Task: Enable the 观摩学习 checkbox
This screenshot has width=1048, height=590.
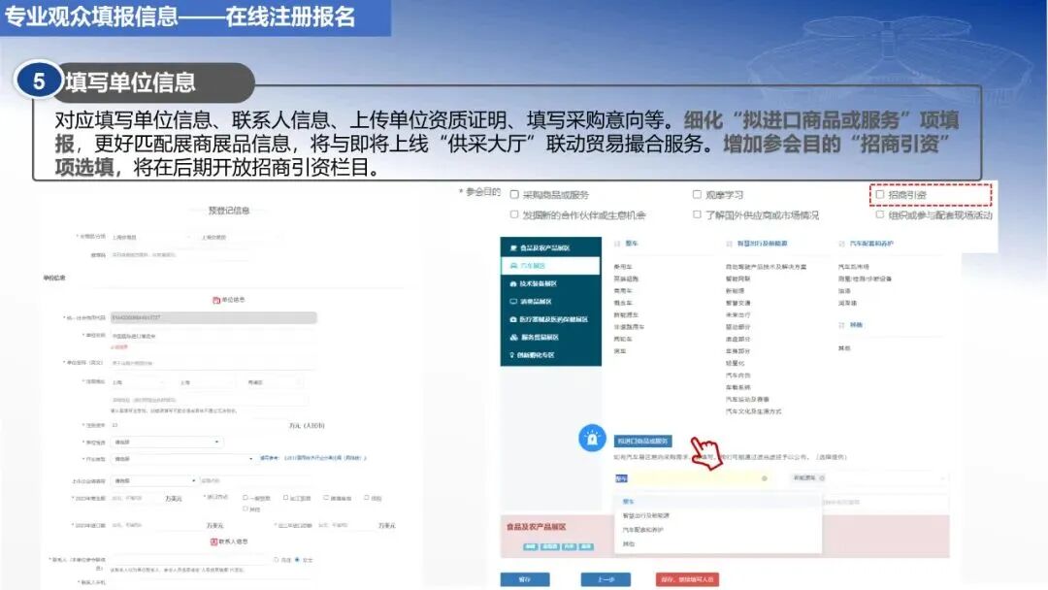Action: pos(697,193)
